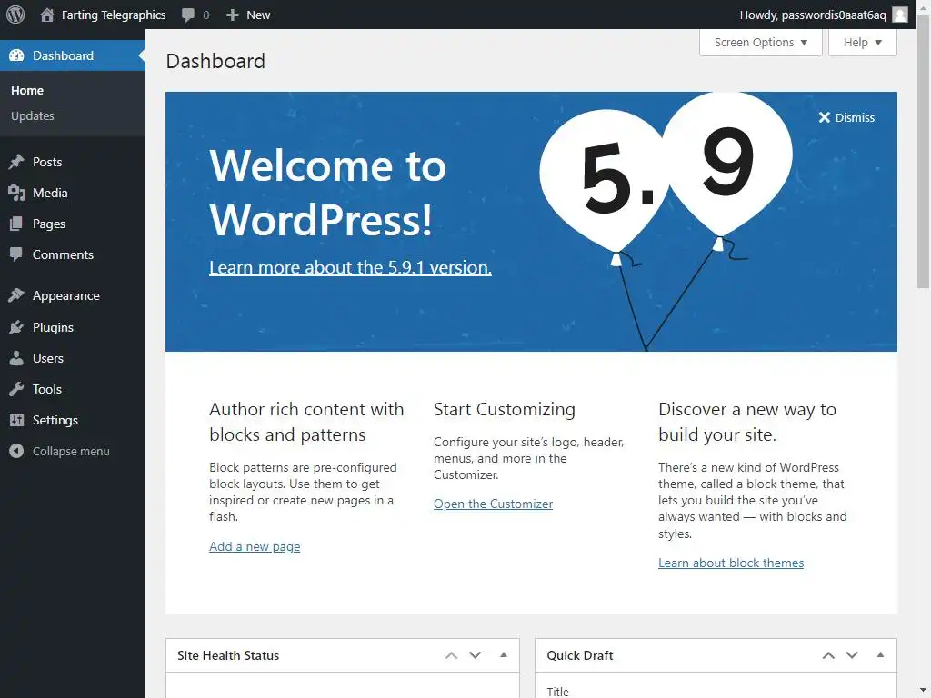Click the Collapse menu label
Image resolution: width=931 pixels, height=698 pixels.
click(71, 451)
